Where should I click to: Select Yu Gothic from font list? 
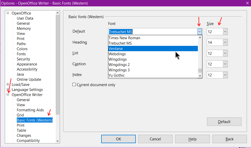tap(153, 75)
